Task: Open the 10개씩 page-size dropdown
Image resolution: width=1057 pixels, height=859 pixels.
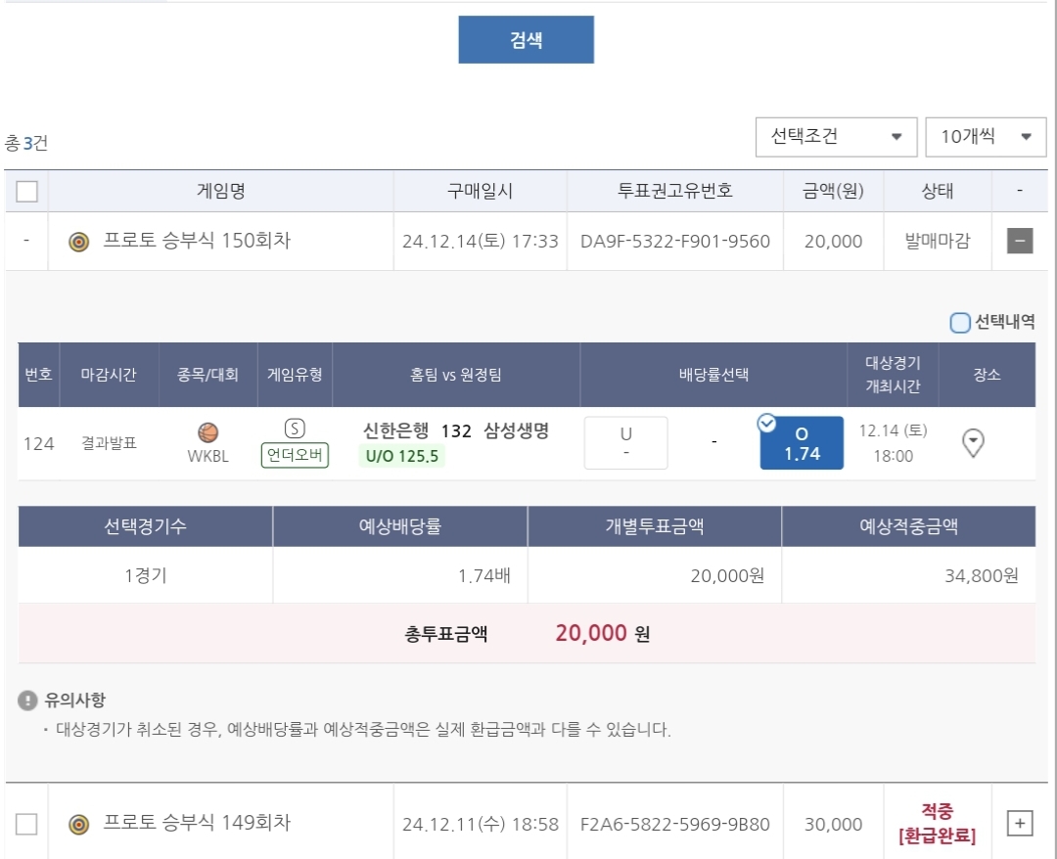Action: 985,137
